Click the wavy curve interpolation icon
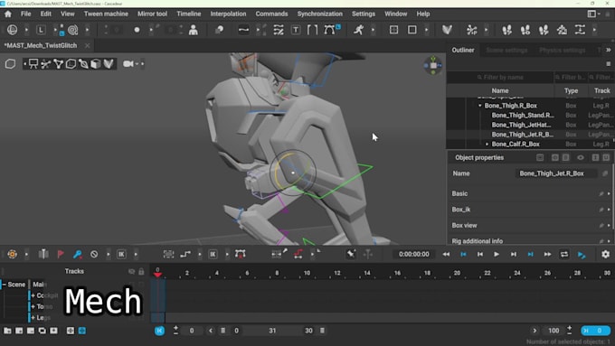This screenshot has width=615, height=346. pyautogui.click(x=243, y=30)
